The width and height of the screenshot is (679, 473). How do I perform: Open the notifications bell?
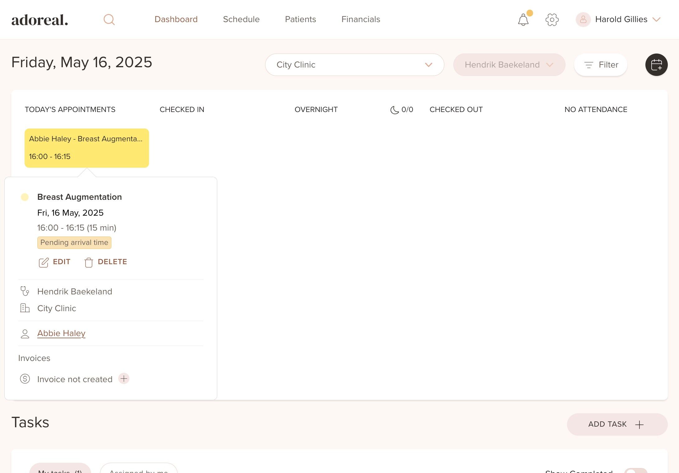[523, 20]
